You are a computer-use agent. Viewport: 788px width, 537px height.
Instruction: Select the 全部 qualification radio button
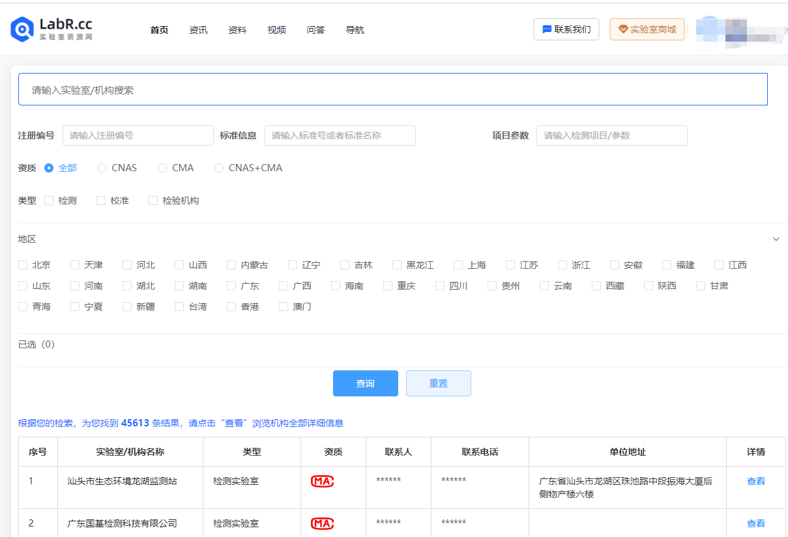click(x=49, y=168)
